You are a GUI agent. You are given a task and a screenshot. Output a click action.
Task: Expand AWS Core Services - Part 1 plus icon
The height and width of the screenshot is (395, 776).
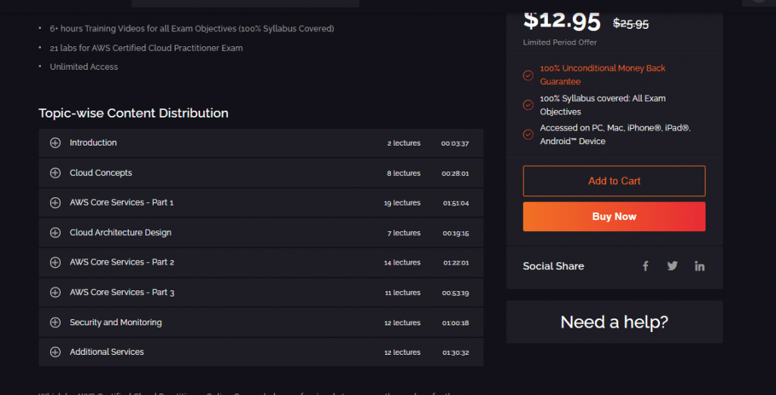point(55,202)
